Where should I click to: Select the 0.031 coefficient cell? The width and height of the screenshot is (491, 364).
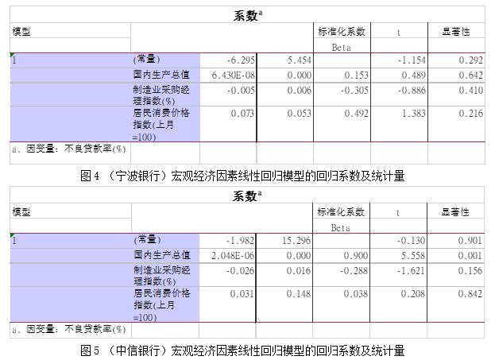pyautogui.click(x=227, y=304)
